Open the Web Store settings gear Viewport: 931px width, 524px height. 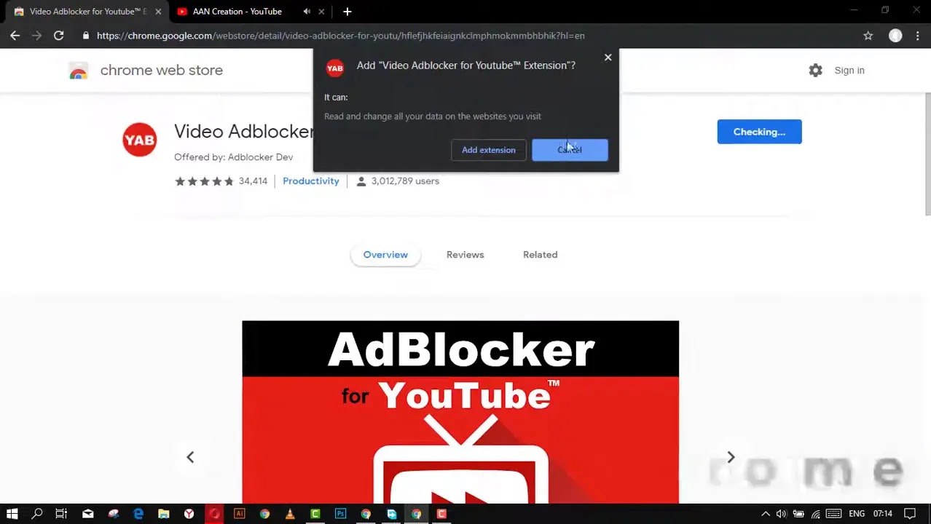[x=815, y=71]
